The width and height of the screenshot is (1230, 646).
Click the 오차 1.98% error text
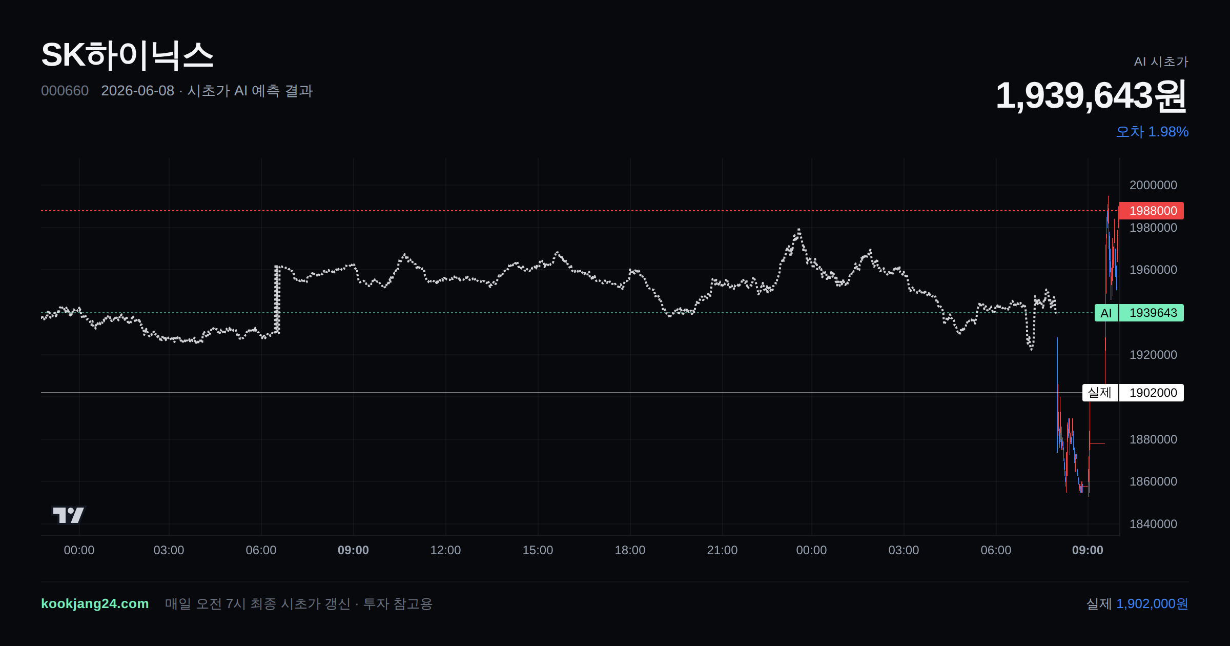[1152, 132]
